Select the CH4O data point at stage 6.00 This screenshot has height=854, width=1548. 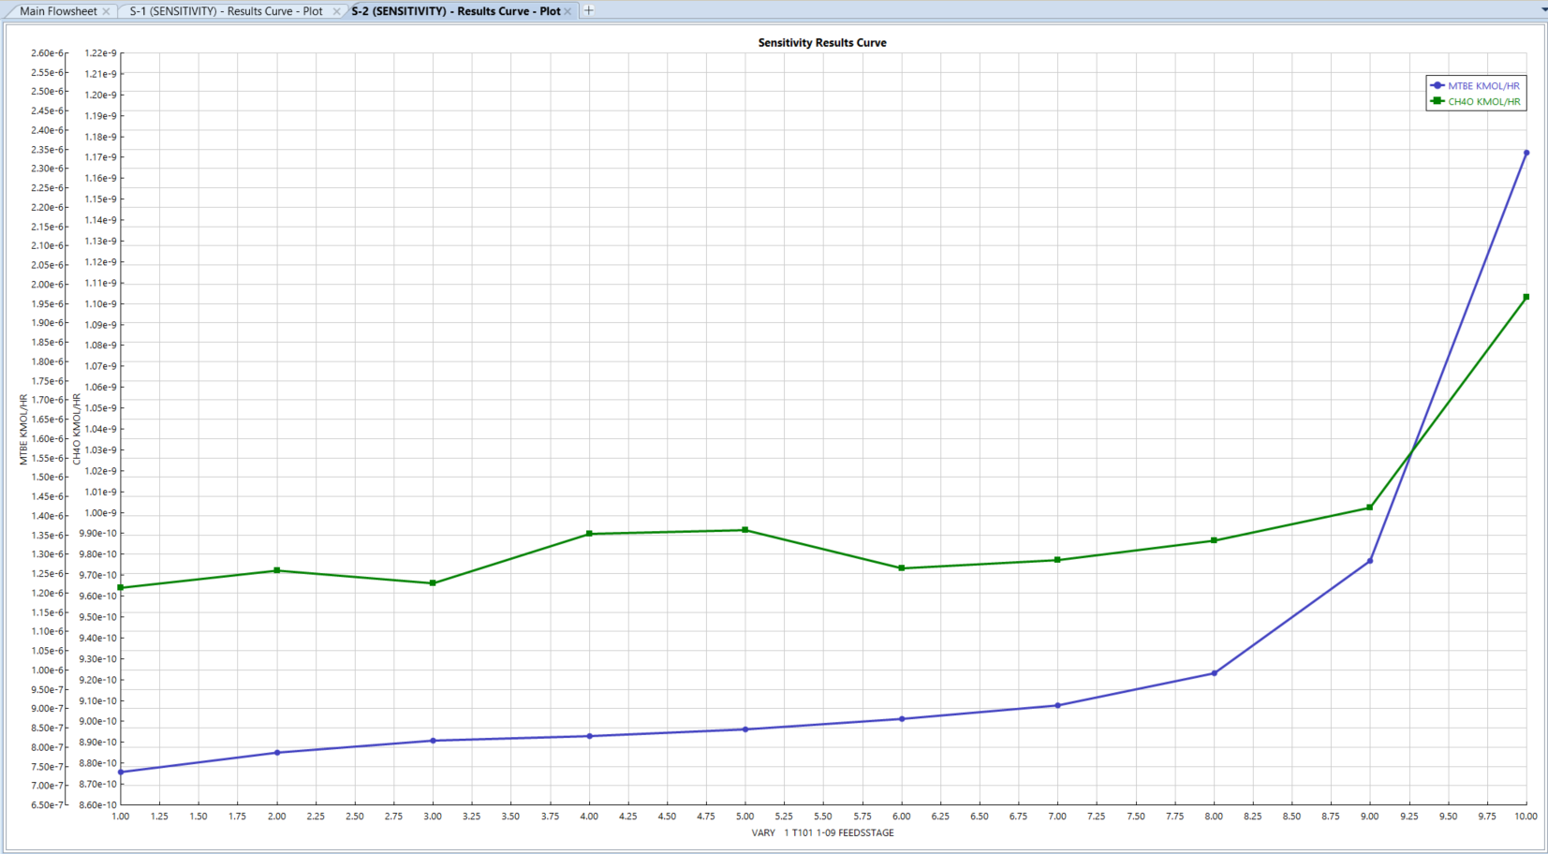pos(902,568)
